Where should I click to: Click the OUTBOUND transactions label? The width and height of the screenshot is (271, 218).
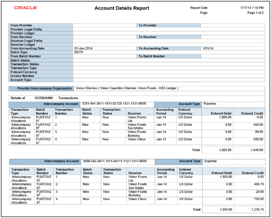44,98
